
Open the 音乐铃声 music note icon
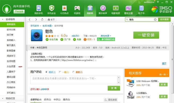[x=103, y=8]
